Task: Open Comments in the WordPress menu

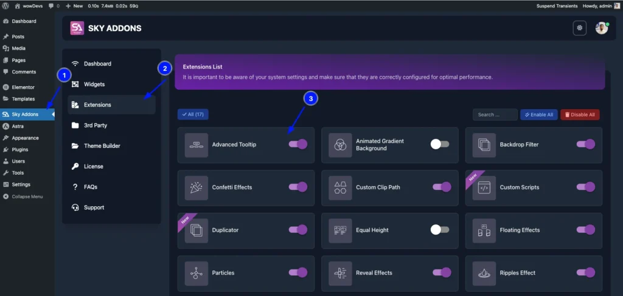Action: (24, 72)
